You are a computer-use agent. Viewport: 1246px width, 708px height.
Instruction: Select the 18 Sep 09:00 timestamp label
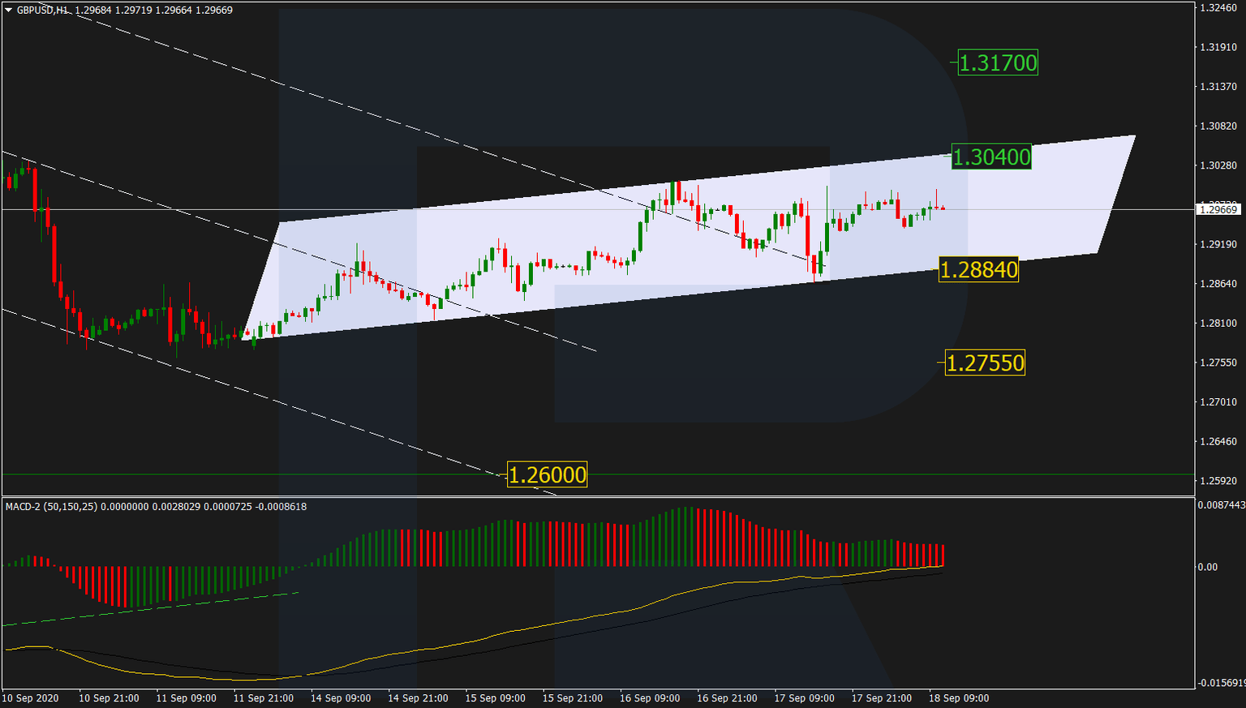[960, 697]
